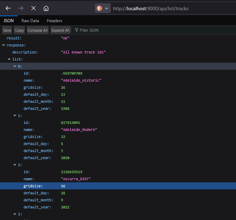Select the name "Adelaide_Historic" row
This screenshot has width=236, height=220.
click(x=118, y=80)
